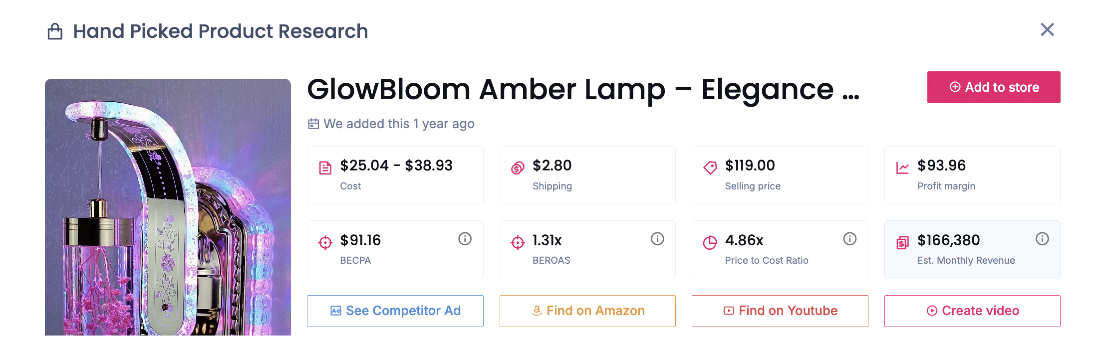Open the BECPA info tooltip
The width and height of the screenshot is (1107, 340).
tap(465, 239)
